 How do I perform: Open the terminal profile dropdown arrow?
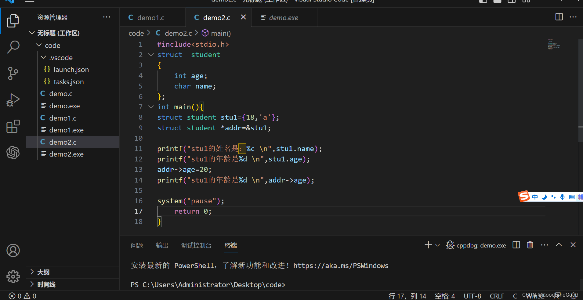(437, 245)
